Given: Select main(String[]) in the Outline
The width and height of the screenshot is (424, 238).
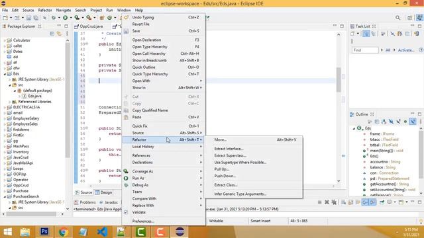Looking at the screenshot, I should [386, 151].
